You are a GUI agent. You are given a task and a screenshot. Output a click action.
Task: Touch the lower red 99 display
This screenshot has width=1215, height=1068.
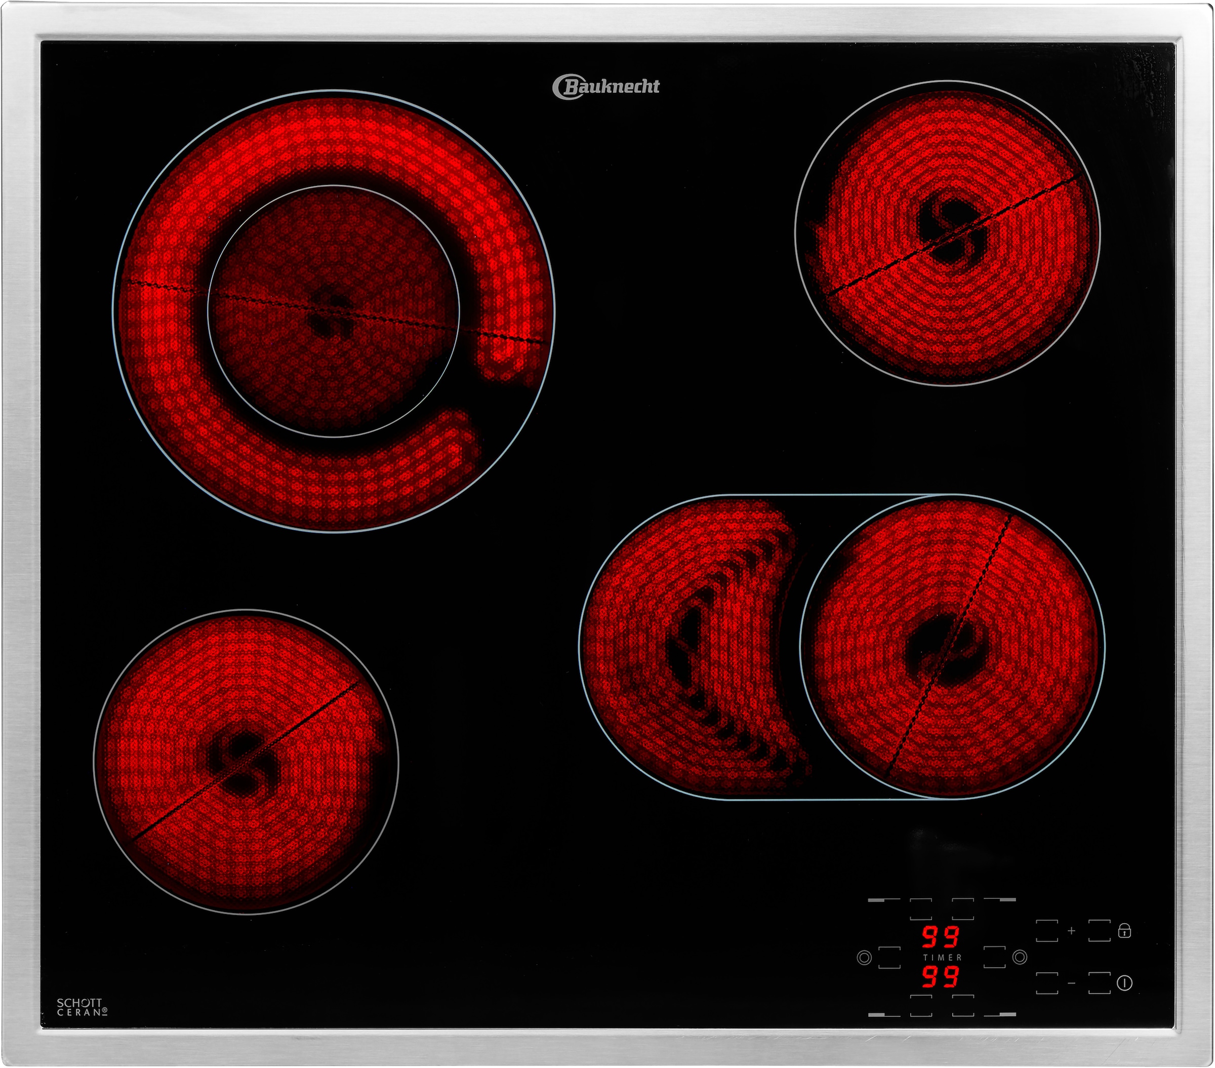[941, 977]
